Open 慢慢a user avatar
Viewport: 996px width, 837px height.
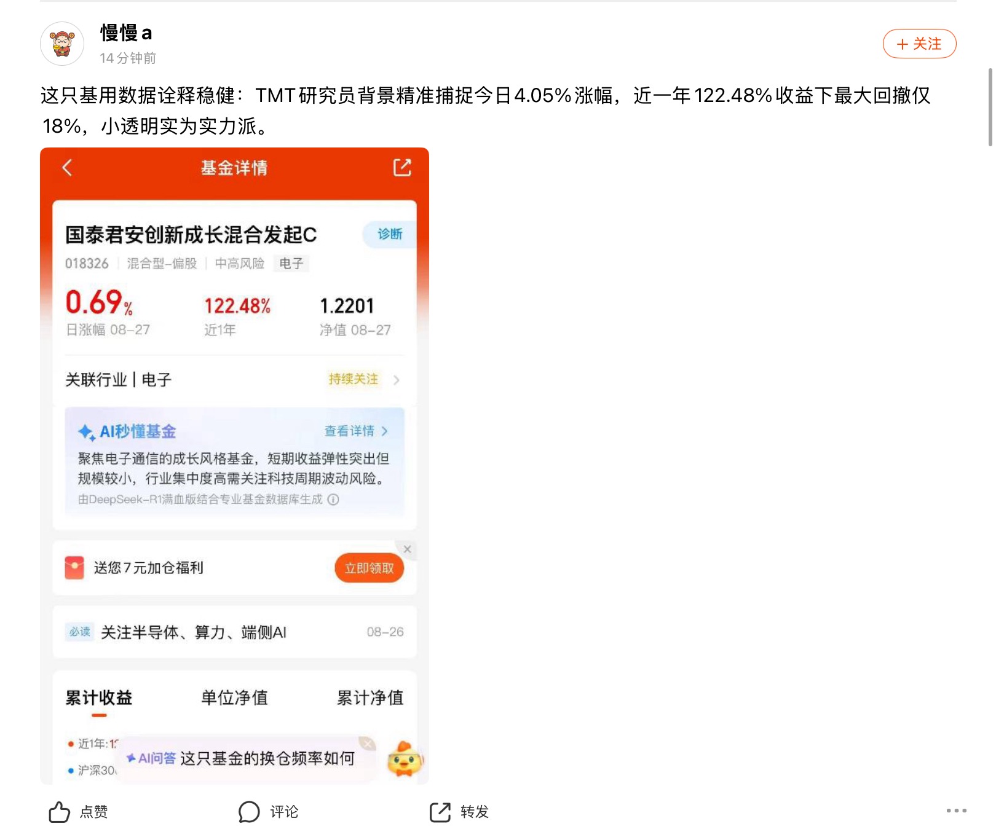click(x=62, y=44)
